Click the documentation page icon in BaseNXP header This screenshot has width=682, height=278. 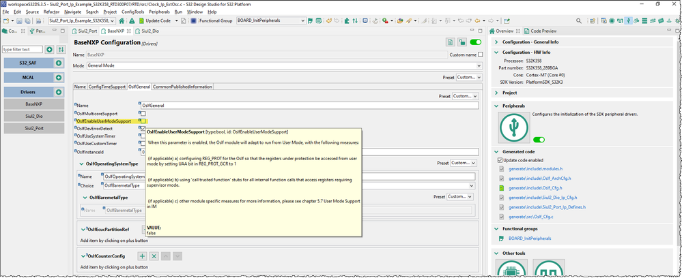[450, 42]
